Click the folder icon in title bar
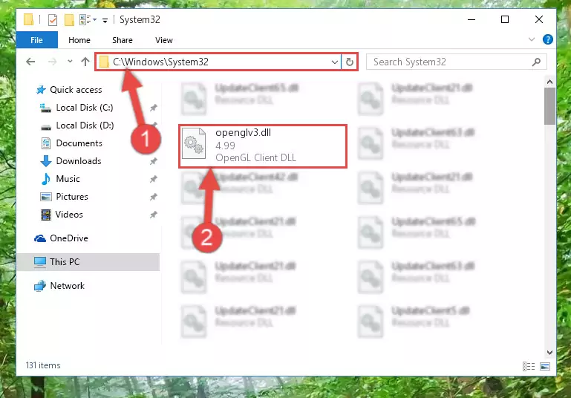This screenshot has height=398, width=571. (28, 19)
